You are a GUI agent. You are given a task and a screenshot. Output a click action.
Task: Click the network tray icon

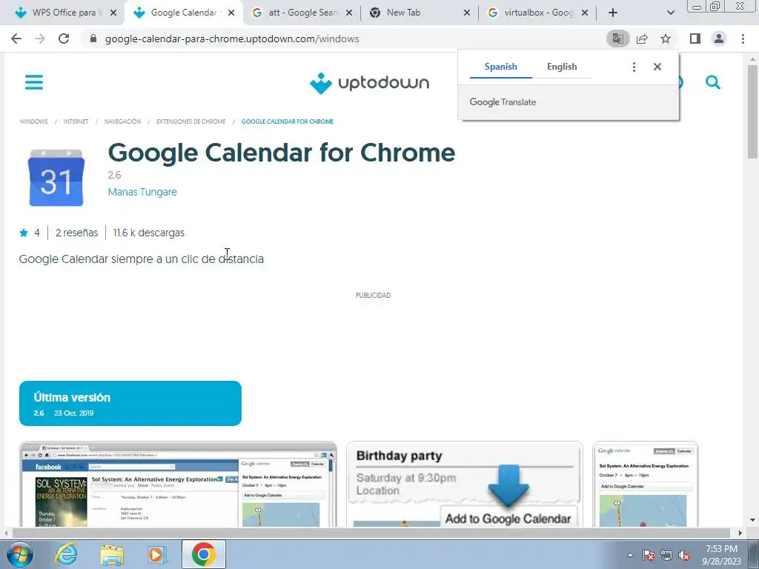666,556
